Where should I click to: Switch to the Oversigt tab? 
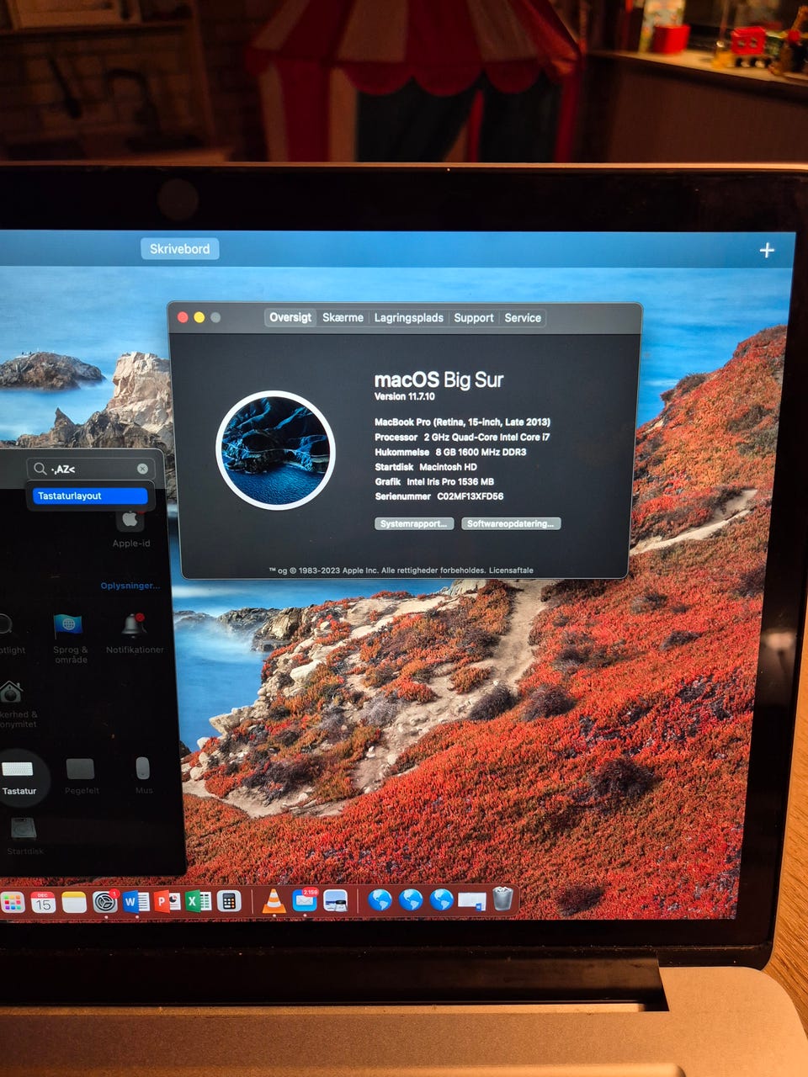pyautogui.click(x=290, y=317)
